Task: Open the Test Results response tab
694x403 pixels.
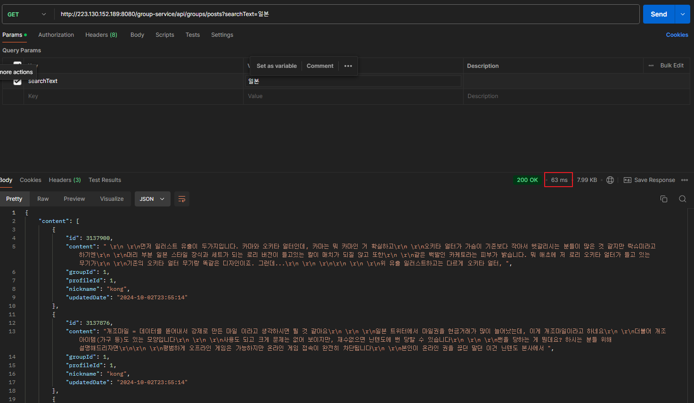Action: [x=105, y=180]
